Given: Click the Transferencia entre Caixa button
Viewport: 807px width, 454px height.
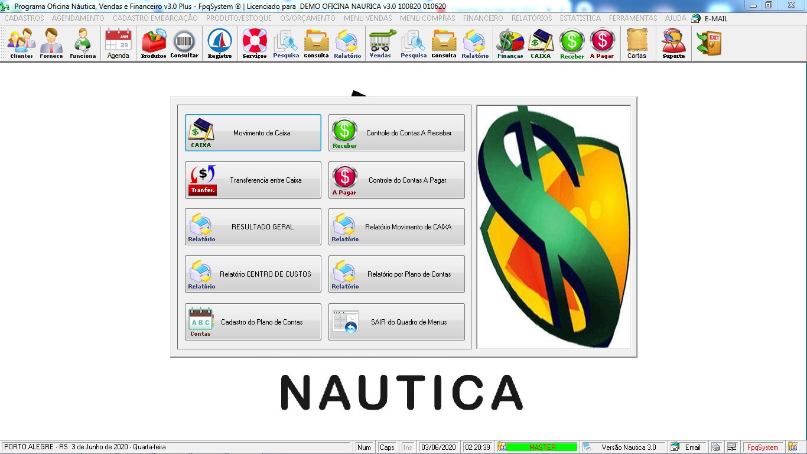Looking at the screenshot, I should (x=253, y=180).
